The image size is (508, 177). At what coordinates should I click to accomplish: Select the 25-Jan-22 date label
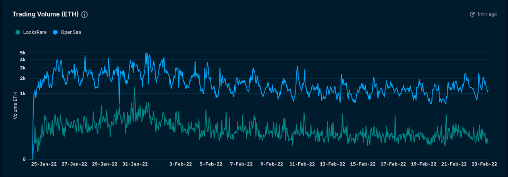(x=44, y=164)
